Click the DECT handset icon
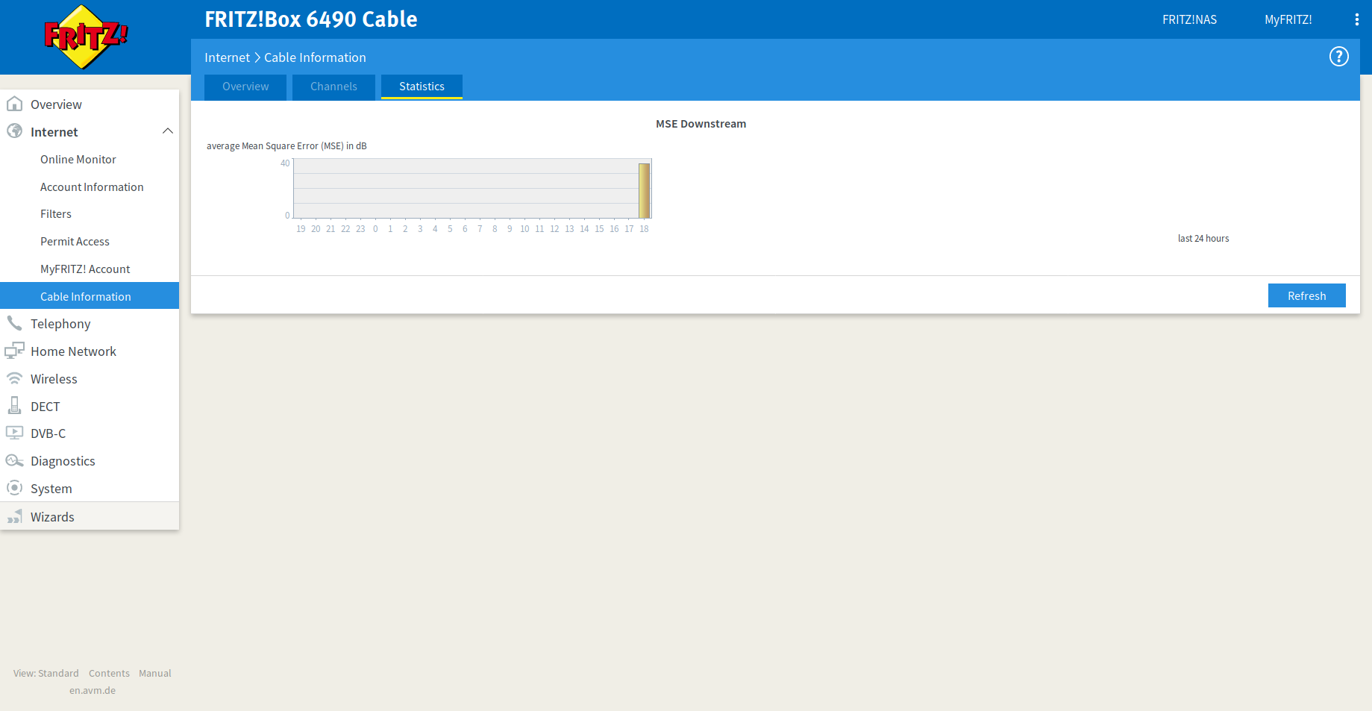This screenshot has height=711, width=1372. pos(14,406)
